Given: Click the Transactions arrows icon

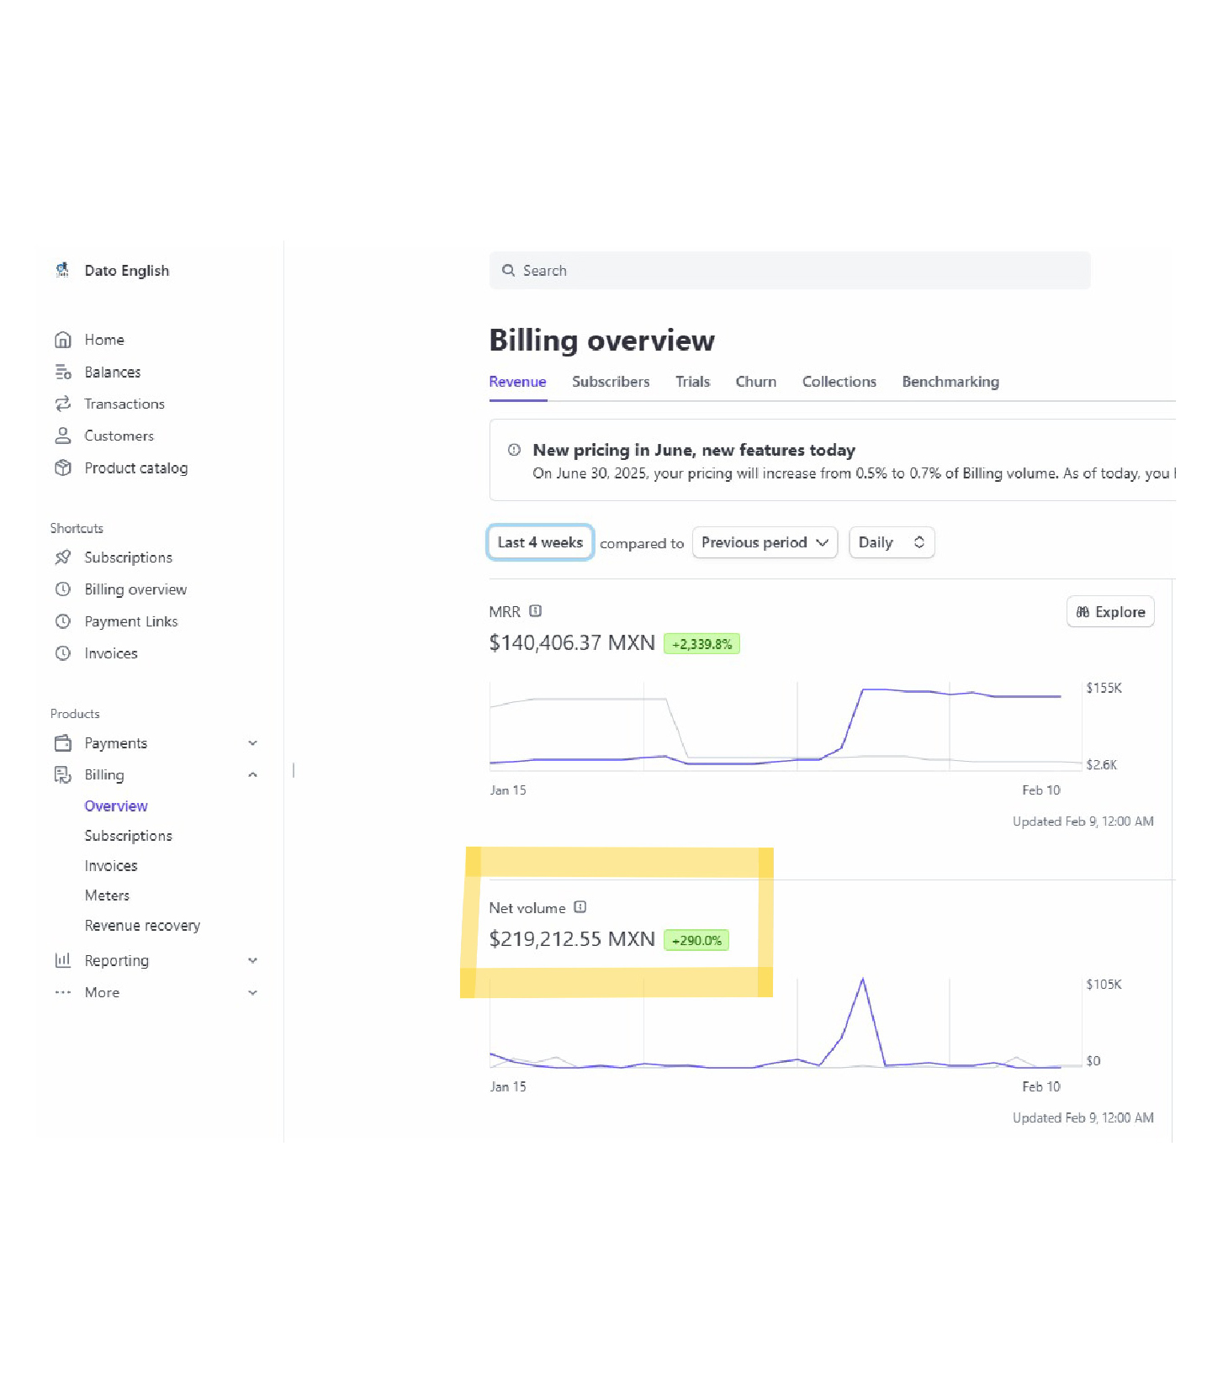Looking at the screenshot, I should (x=63, y=404).
